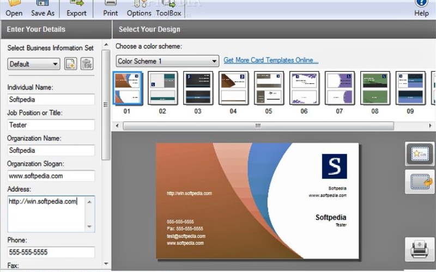Choose card template 06

(x=304, y=88)
